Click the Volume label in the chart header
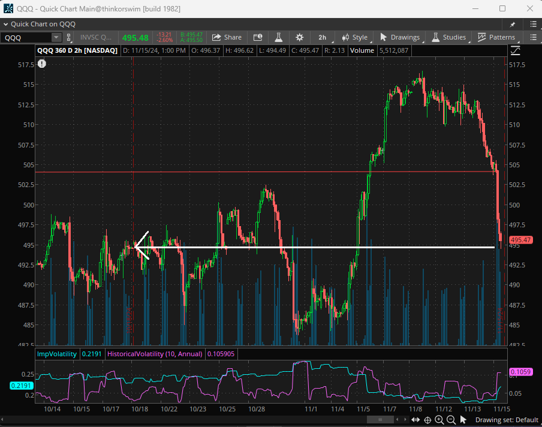 (x=362, y=50)
